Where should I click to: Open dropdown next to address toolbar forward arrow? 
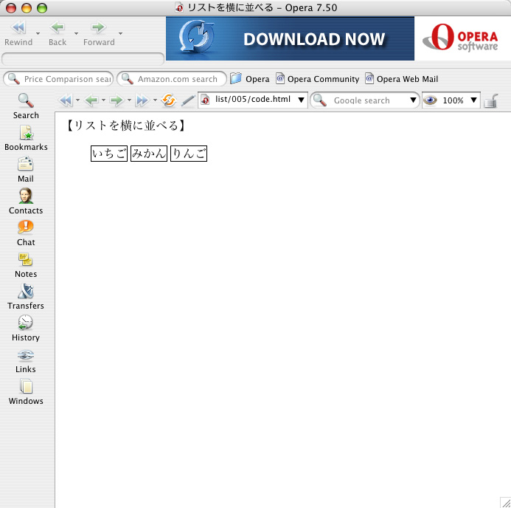pyautogui.click(x=129, y=100)
